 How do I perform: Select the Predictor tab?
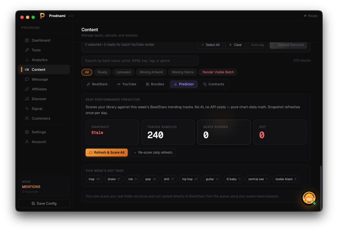tap(184, 84)
